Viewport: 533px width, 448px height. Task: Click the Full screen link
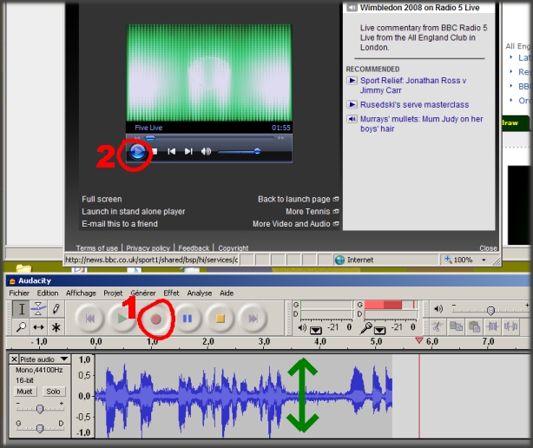coord(102,199)
